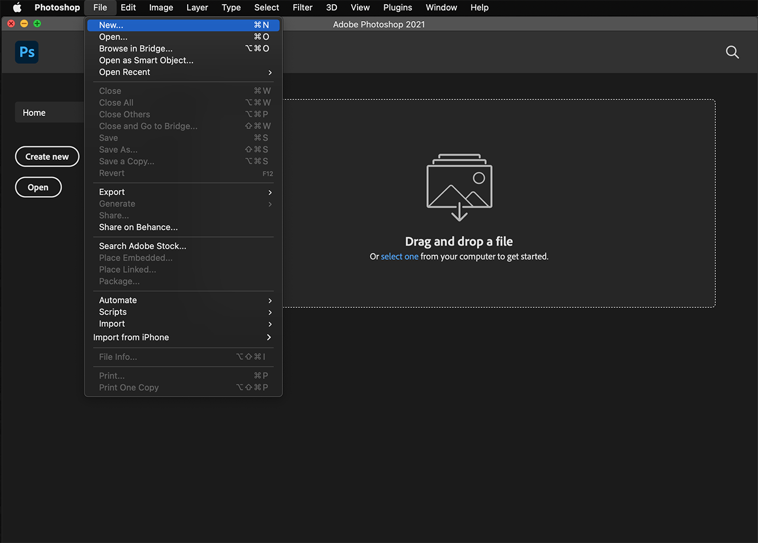Click the Drag and drop a file heading
This screenshot has width=758, height=543.
click(459, 242)
